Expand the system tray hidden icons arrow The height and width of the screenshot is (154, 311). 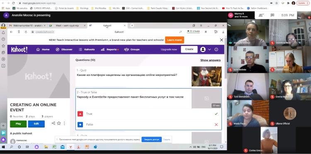pos(191,147)
